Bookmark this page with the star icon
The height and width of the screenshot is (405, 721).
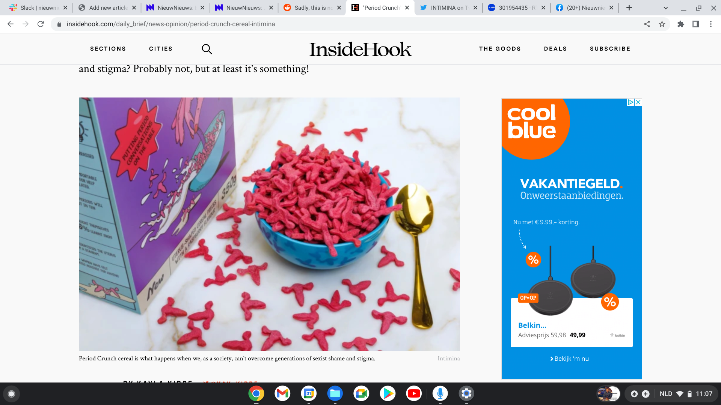(x=662, y=24)
